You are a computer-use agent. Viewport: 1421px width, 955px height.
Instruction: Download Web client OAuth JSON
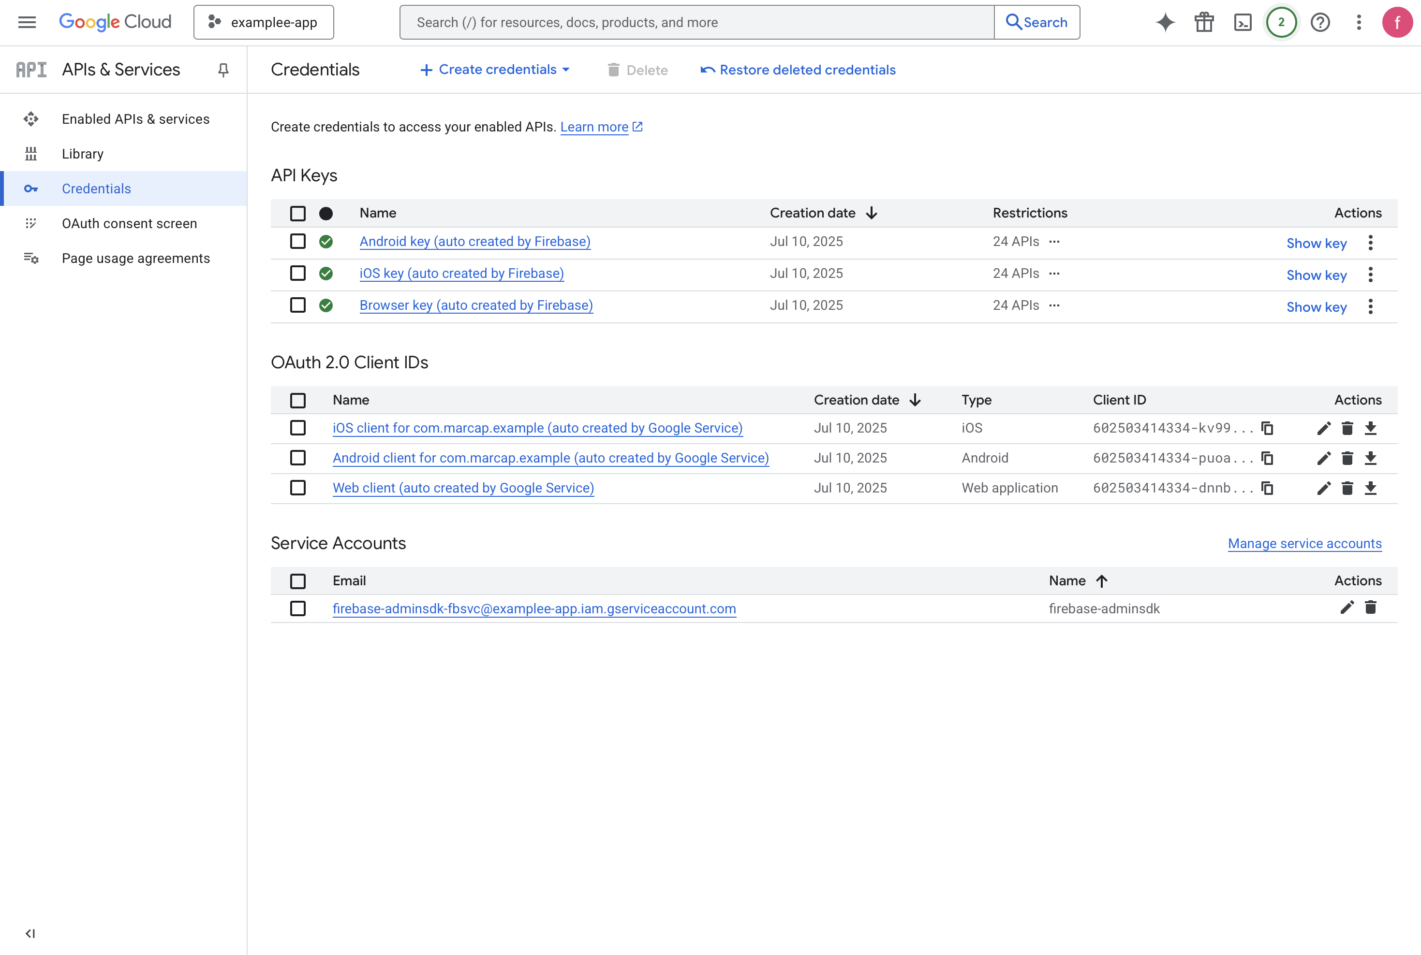point(1370,488)
